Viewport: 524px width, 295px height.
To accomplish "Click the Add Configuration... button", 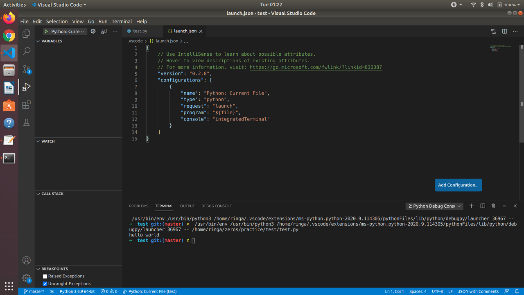I will (x=458, y=185).
